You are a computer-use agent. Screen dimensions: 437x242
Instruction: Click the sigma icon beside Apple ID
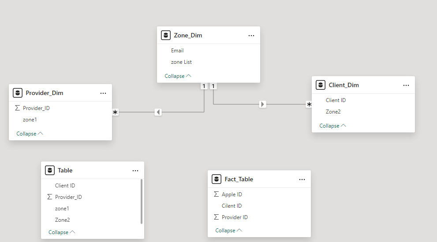pyautogui.click(x=216, y=194)
